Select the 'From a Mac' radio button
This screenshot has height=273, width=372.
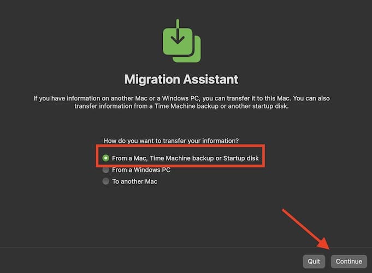pyautogui.click(x=106, y=158)
